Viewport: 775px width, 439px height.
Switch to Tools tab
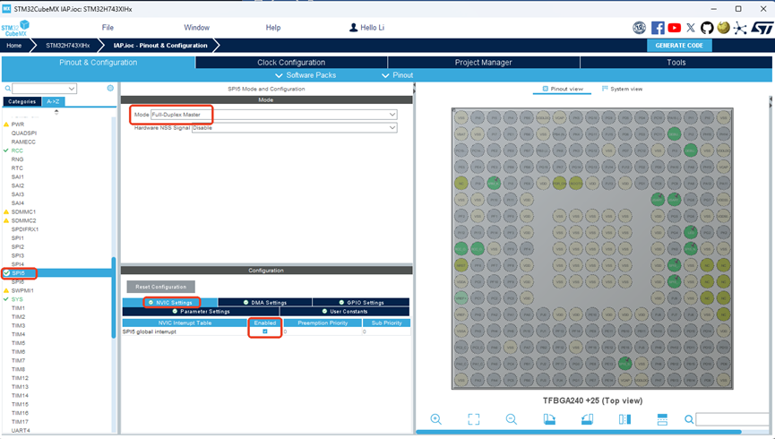[676, 63]
